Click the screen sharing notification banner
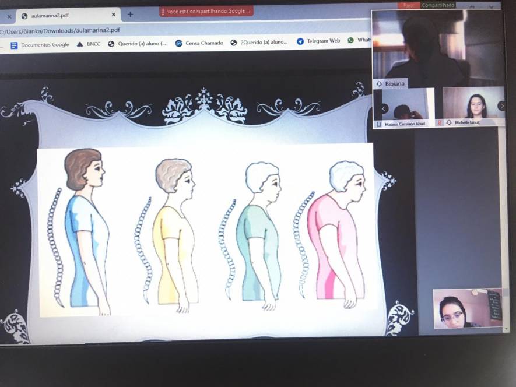This screenshot has height=387, width=516. [206, 11]
